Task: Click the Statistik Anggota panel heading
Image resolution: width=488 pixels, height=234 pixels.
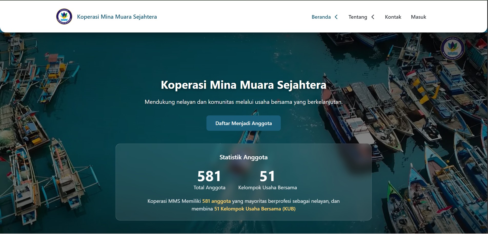Action: [243, 158]
